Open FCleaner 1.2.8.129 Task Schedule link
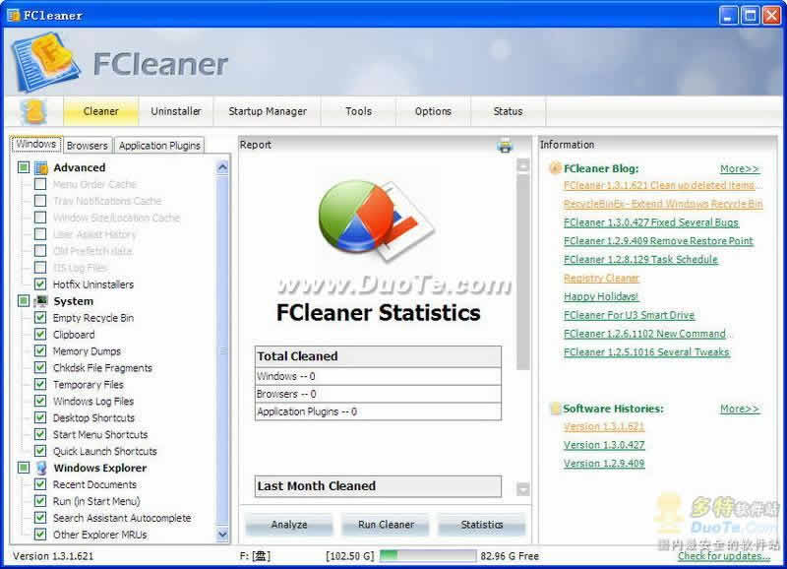This screenshot has width=787, height=569. 640,260
